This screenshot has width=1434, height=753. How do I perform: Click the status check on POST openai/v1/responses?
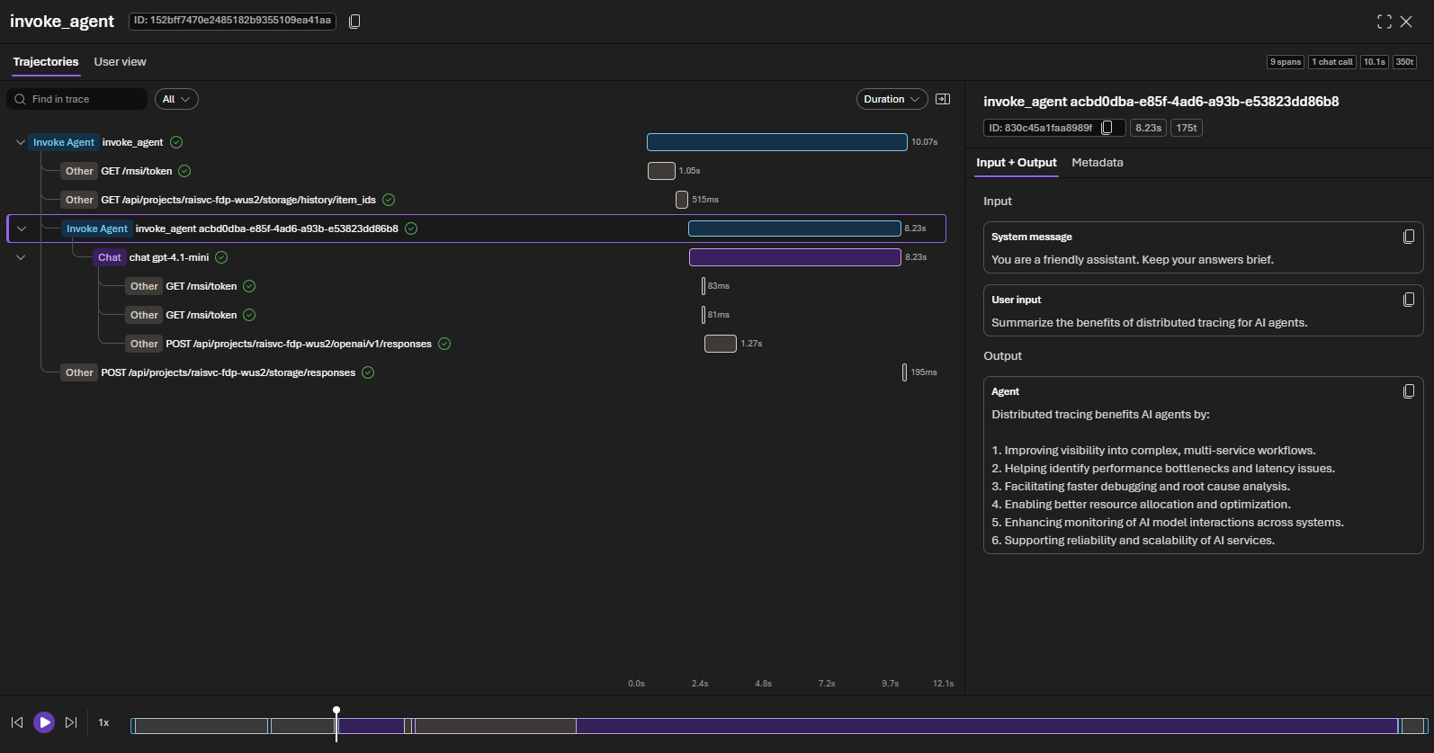click(x=444, y=344)
